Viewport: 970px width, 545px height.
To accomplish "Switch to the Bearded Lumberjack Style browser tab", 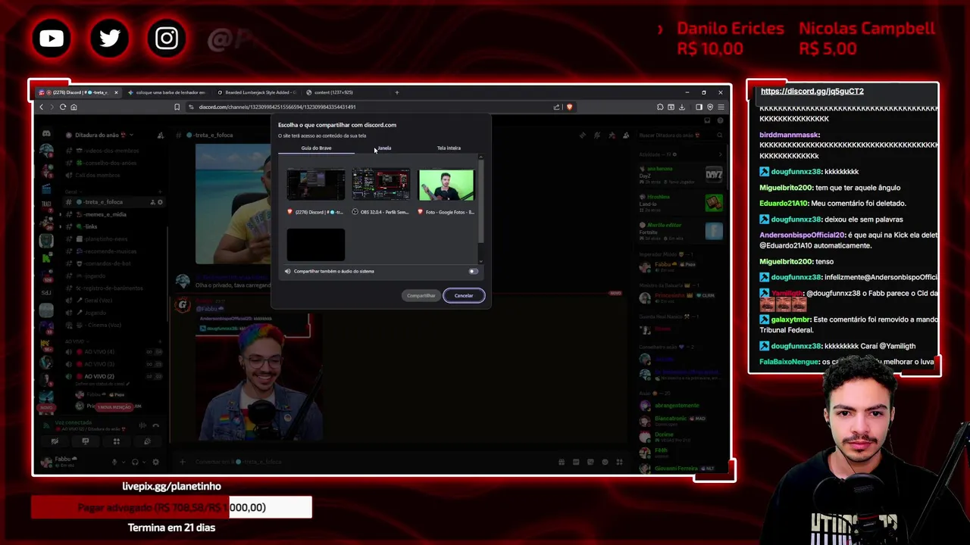I will click(259, 92).
